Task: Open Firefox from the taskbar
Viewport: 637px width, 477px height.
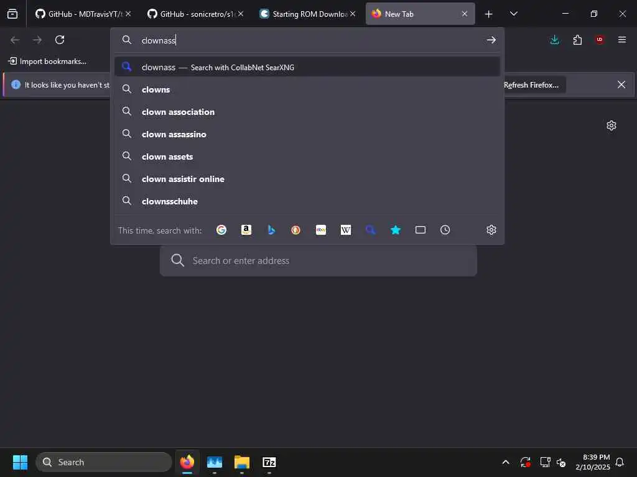Action: pyautogui.click(x=187, y=462)
